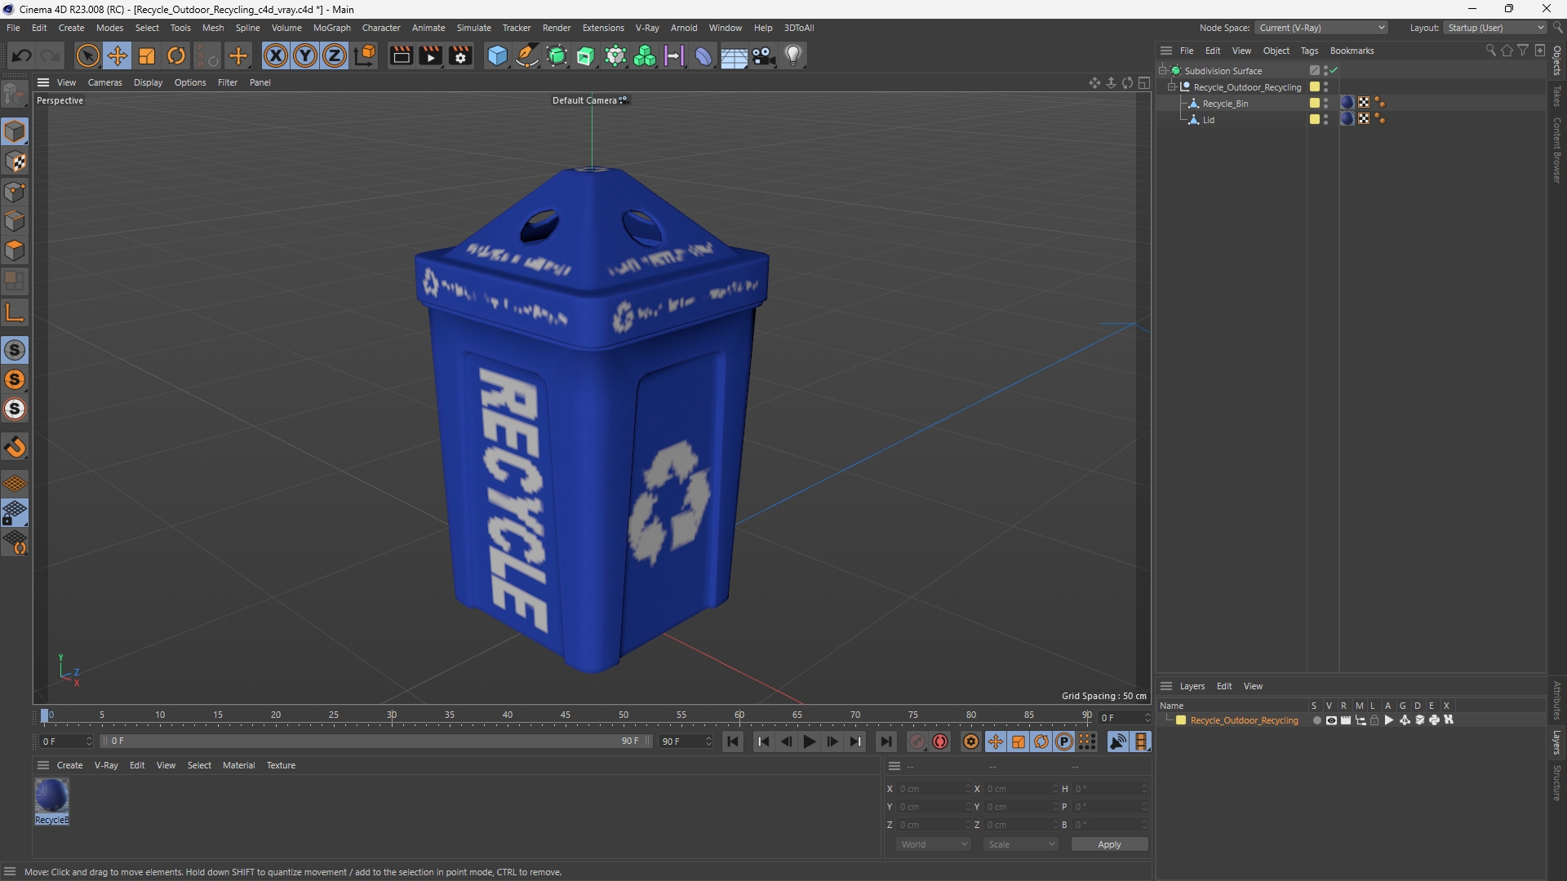Click Recycle_Bin material tag sphere
Viewport: 1567px width, 881px height.
pos(1347,103)
